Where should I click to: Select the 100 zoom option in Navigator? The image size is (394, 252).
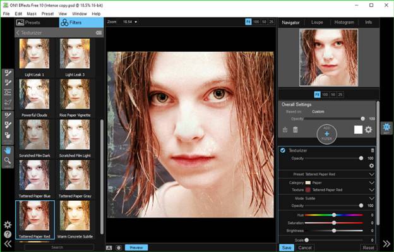pyautogui.click(x=325, y=95)
